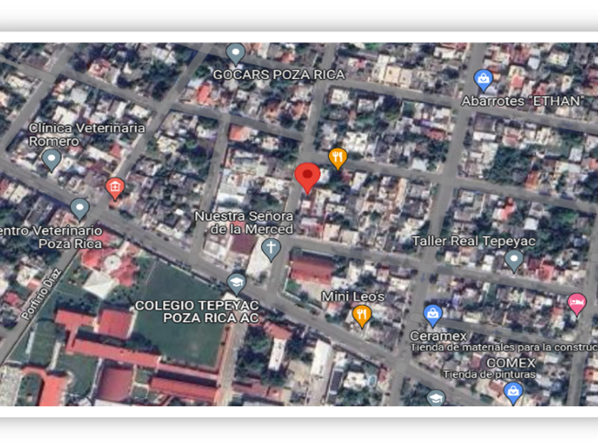Select the Clínica Veterinaria Romero label

87,134
